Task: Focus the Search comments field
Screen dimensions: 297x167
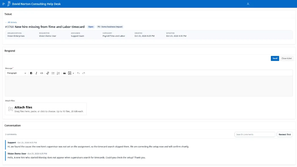Action: [255, 134]
